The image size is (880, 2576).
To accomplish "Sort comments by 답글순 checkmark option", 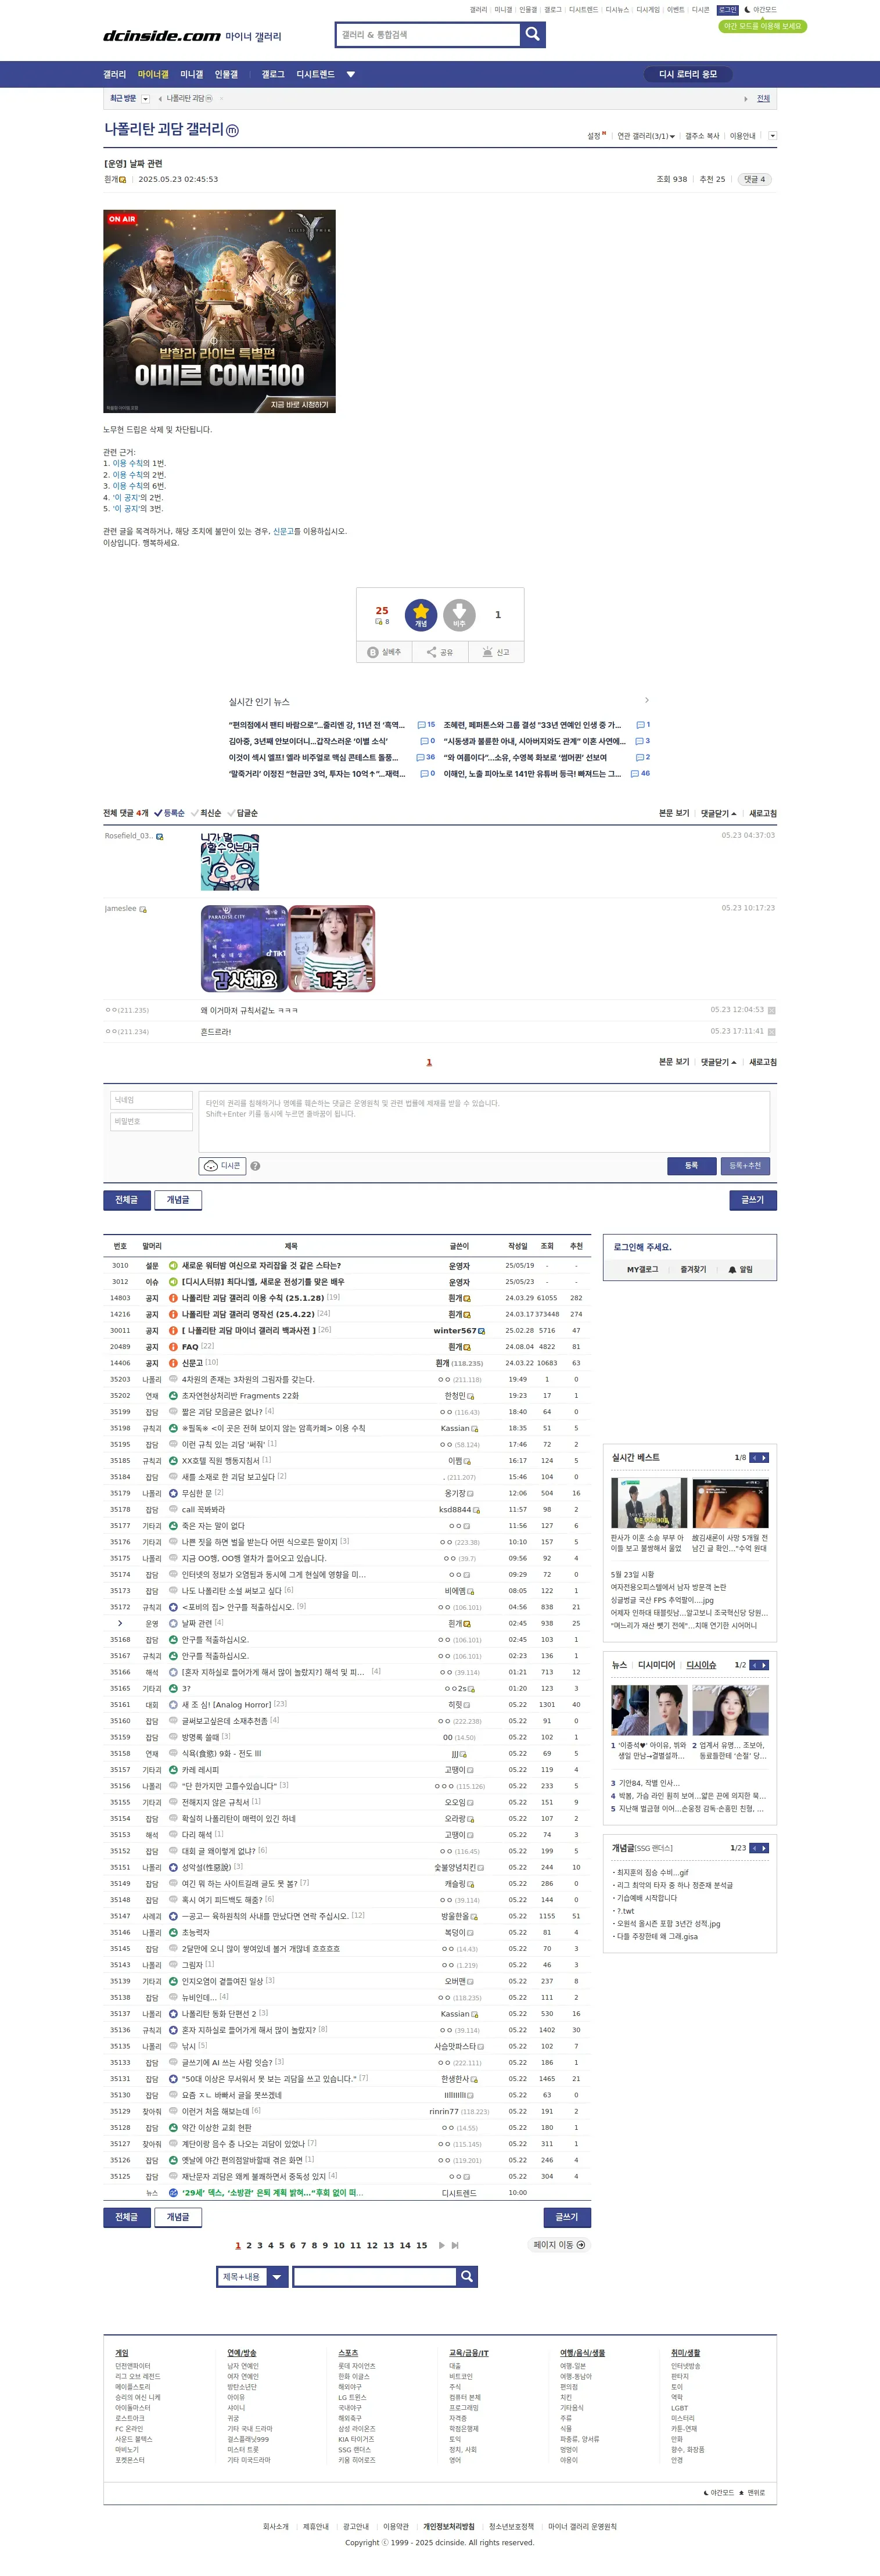I will click(x=242, y=813).
